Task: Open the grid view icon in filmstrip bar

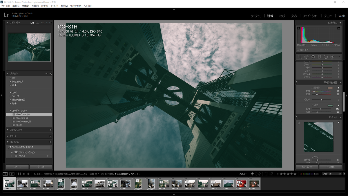Action: click(19, 174)
